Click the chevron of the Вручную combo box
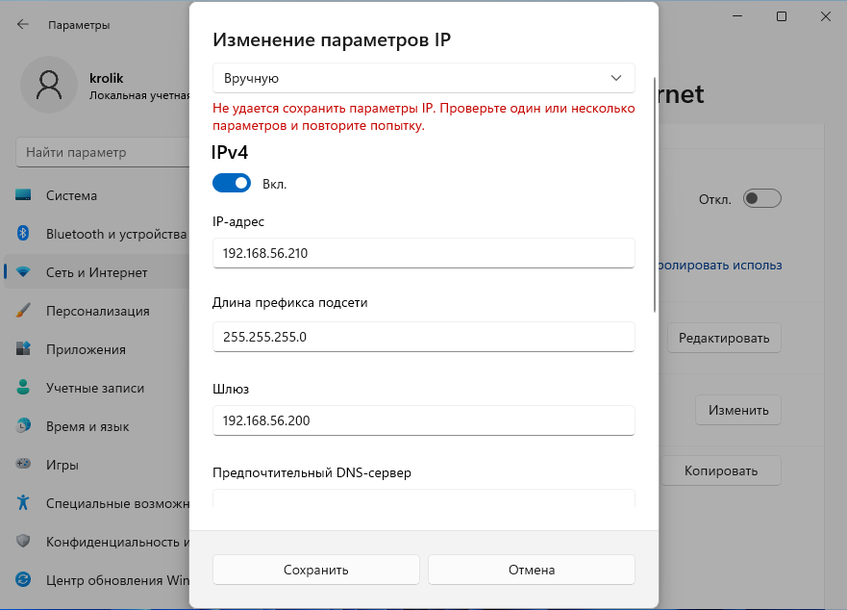The width and height of the screenshot is (847, 610). 616,78
